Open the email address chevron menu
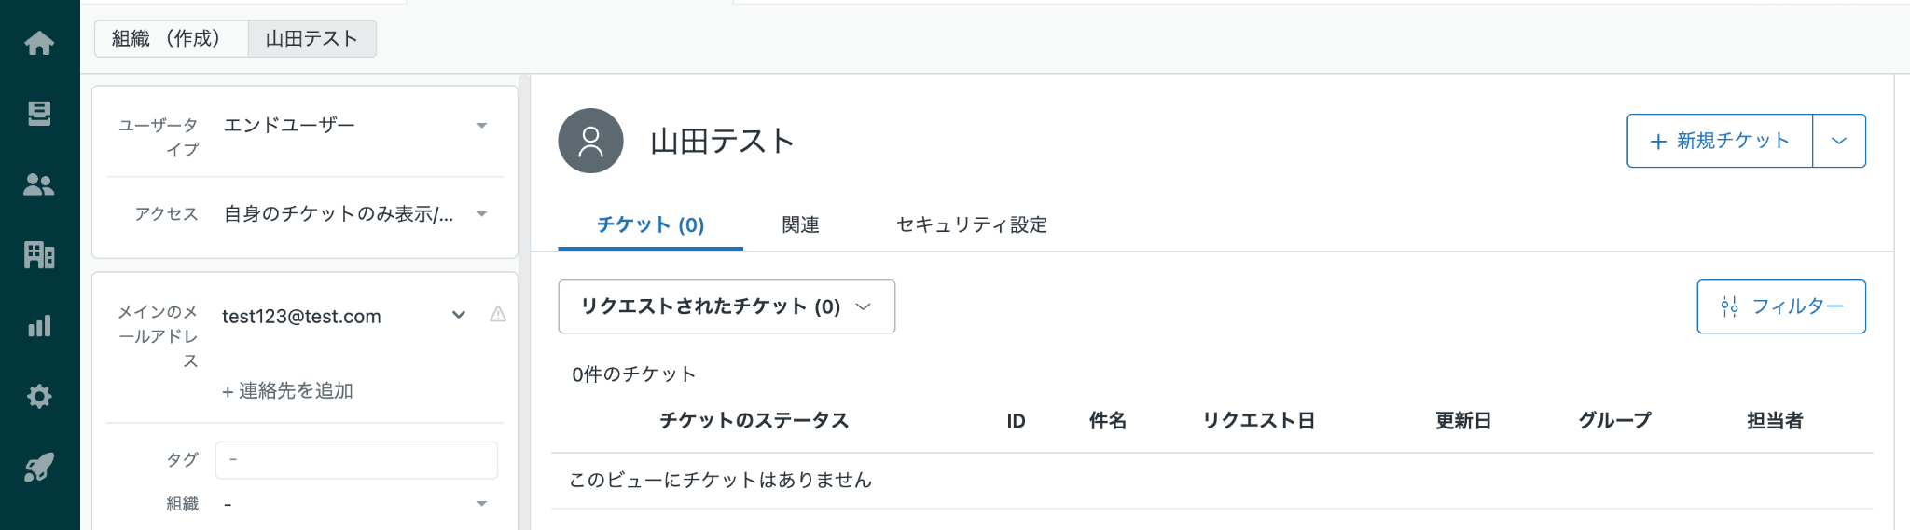Viewport: 1910px width, 530px height. (x=459, y=315)
